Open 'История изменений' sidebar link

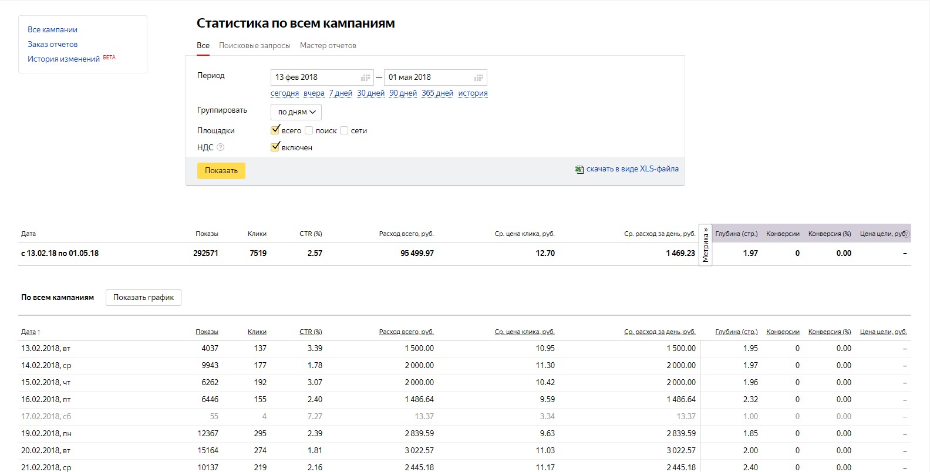point(63,59)
